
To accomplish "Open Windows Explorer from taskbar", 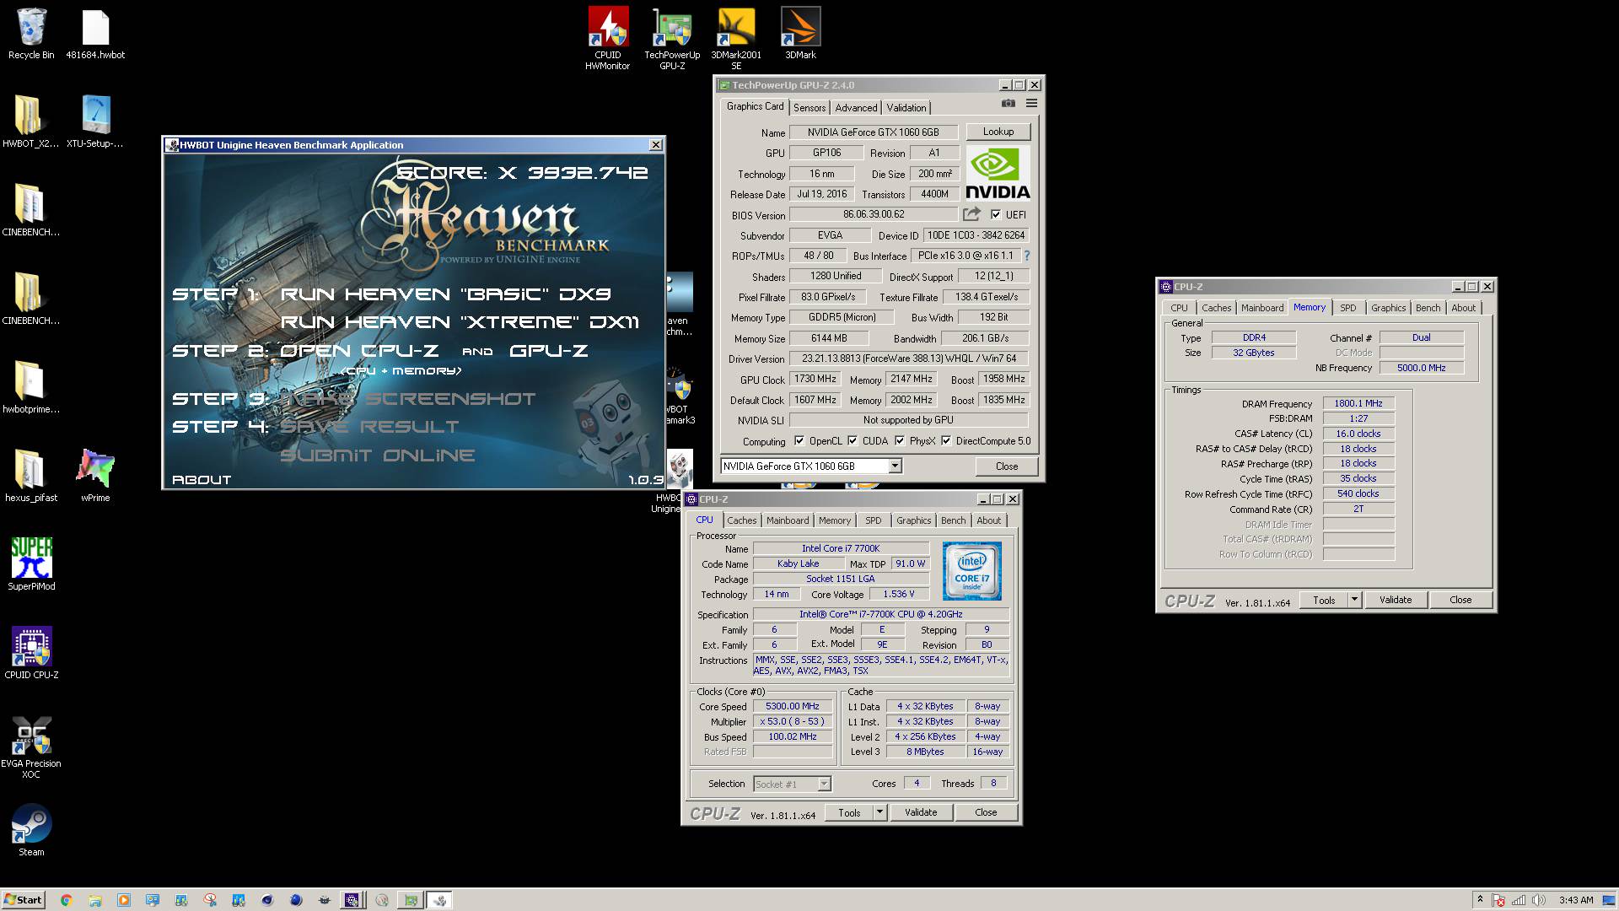I will pyautogui.click(x=94, y=900).
